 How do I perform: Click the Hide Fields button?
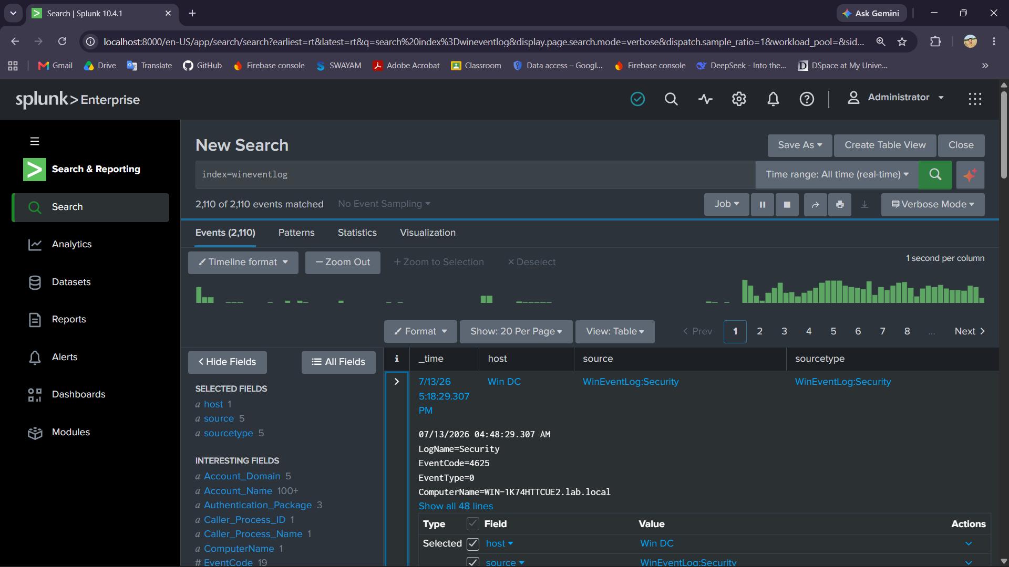tap(227, 362)
